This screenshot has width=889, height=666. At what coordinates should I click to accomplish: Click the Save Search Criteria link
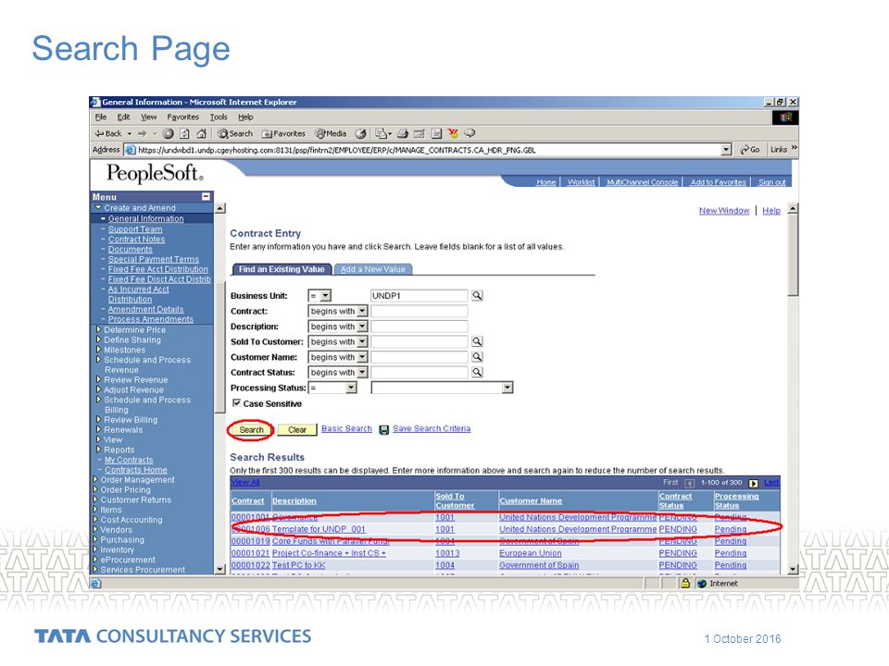(x=432, y=428)
